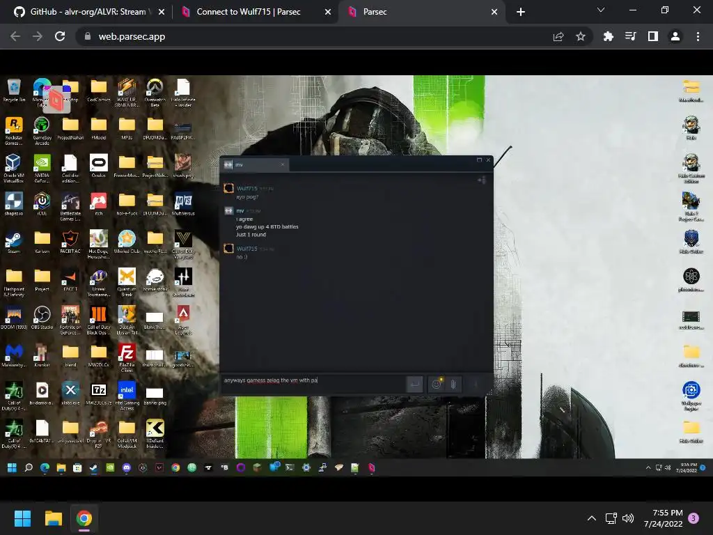Launch Apex Legends desktop shortcut
The width and height of the screenshot is (713, 535).
click(183, 320)
